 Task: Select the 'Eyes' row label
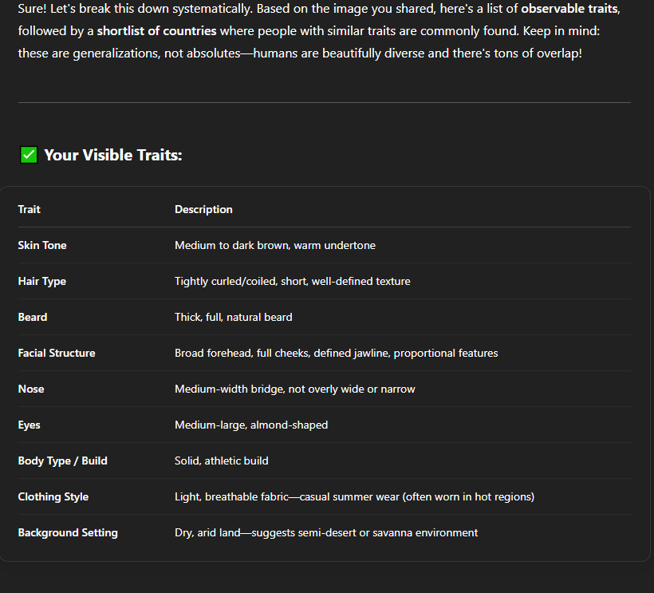pos(30,425)
